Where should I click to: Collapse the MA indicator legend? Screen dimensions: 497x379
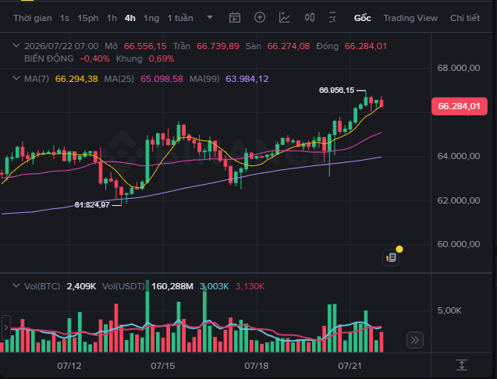[16, 78]
